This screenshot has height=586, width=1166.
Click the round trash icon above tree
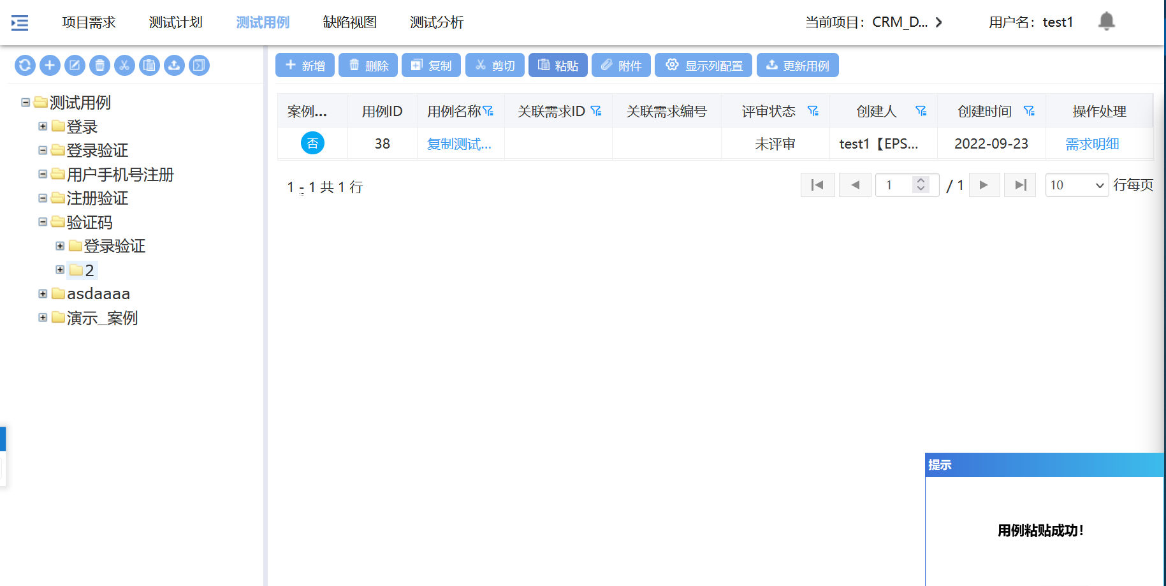pyautogui.click(x=99, y=65)
